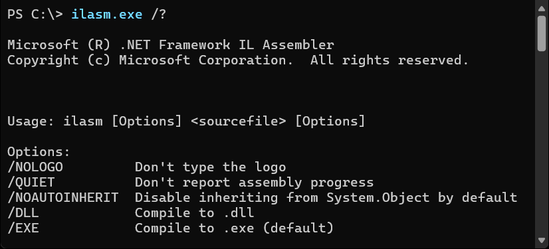Click the /EXE option text
The height and width of the screenshot is (249, 549).
point(23,228)
